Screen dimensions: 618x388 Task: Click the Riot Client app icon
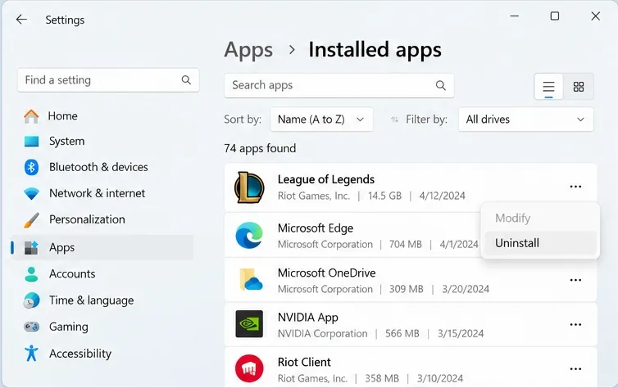coord(249,368)
